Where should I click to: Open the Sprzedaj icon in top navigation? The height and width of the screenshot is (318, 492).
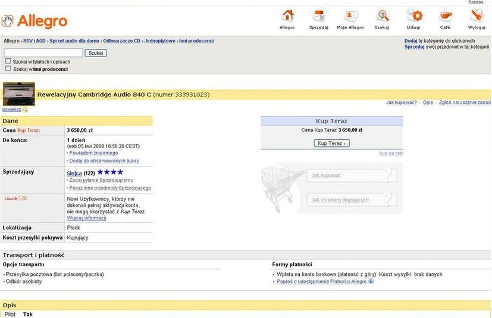(319, 15)
